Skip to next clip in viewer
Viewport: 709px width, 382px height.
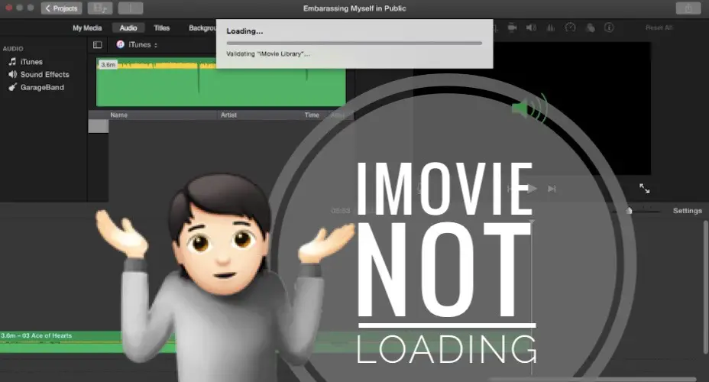click(x=552, y=189)
